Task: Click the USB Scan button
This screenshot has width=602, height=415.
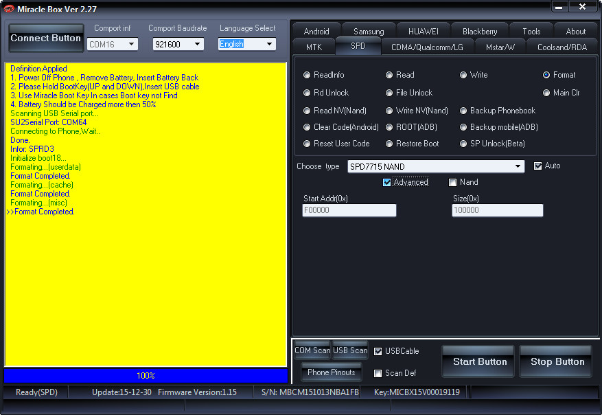Action: [350, 350]
